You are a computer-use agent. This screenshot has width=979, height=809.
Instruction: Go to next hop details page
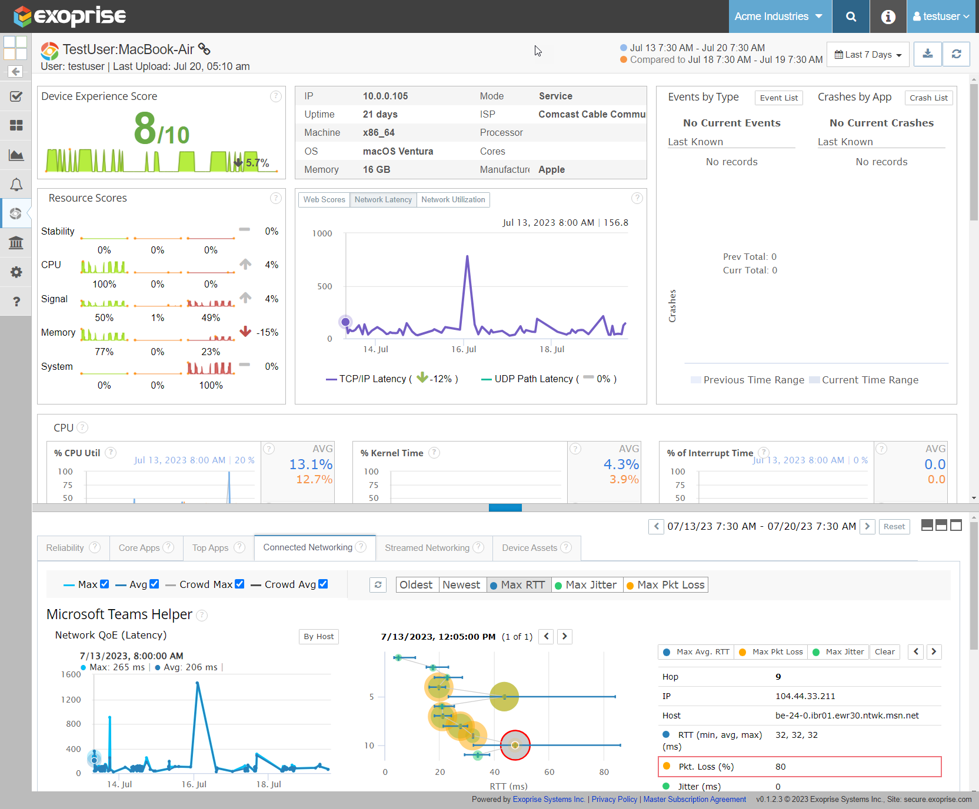(934, 651)
